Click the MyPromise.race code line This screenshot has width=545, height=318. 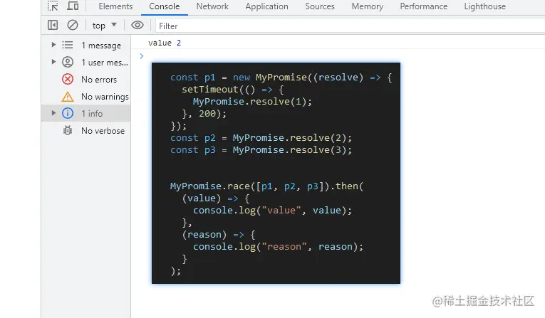click(x=266, y=186)
